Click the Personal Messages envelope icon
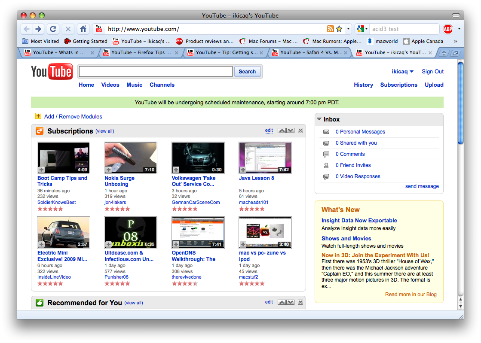Viewport: 481px width, 343px height. 326,132
